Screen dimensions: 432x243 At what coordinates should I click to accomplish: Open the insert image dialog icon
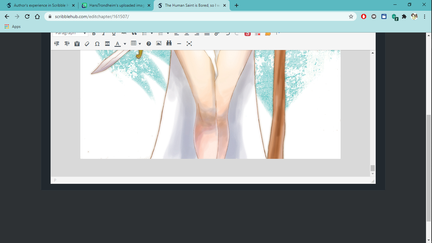(159, 43)
